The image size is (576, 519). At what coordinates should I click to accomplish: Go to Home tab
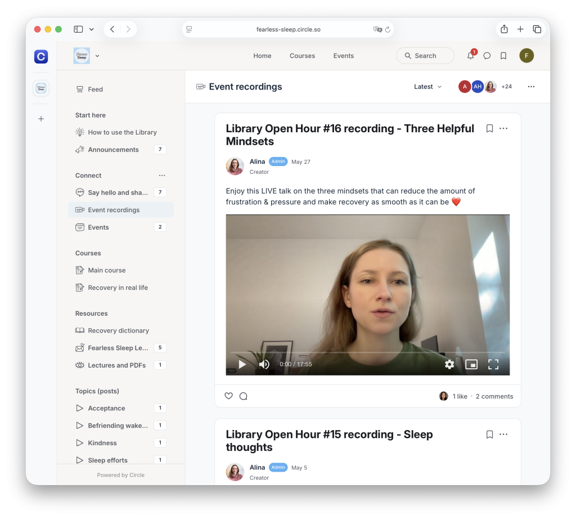click(262, 56)
